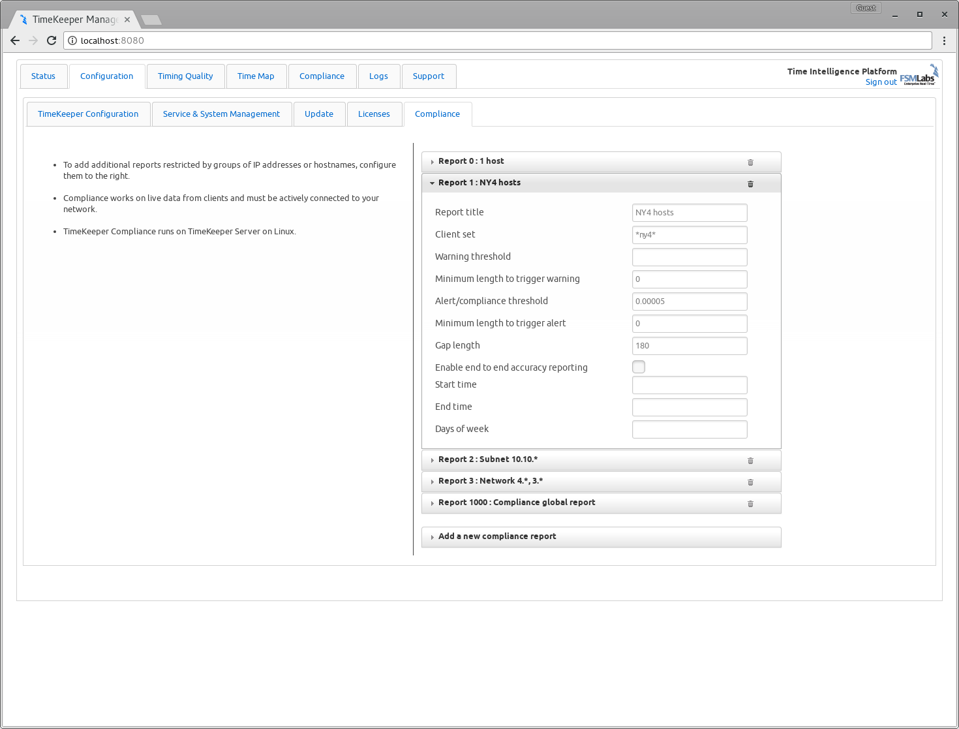Switch to the Logs tab
This screenshot has width=959, height=729.
pos(378,76)
